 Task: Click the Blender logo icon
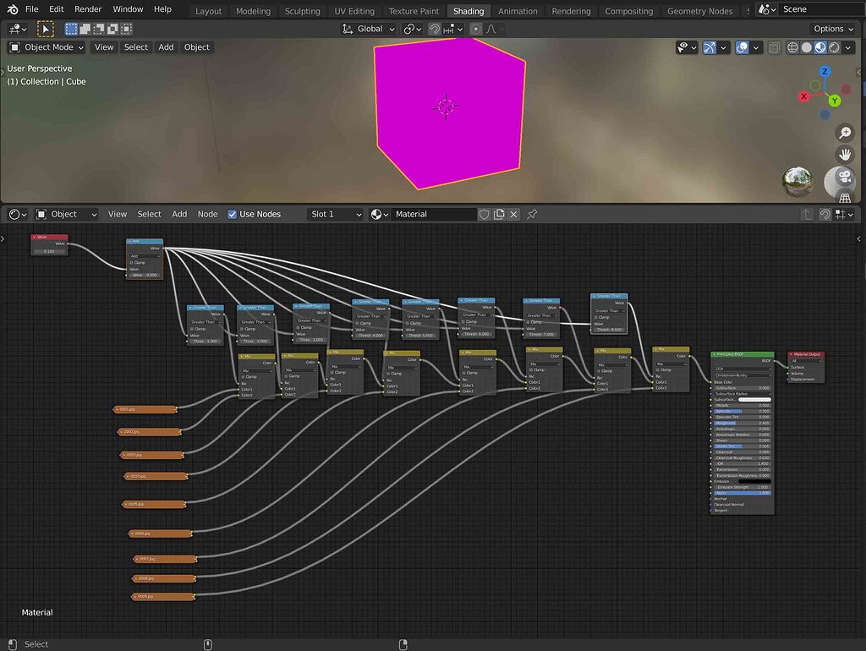click(x=12, y=9)
